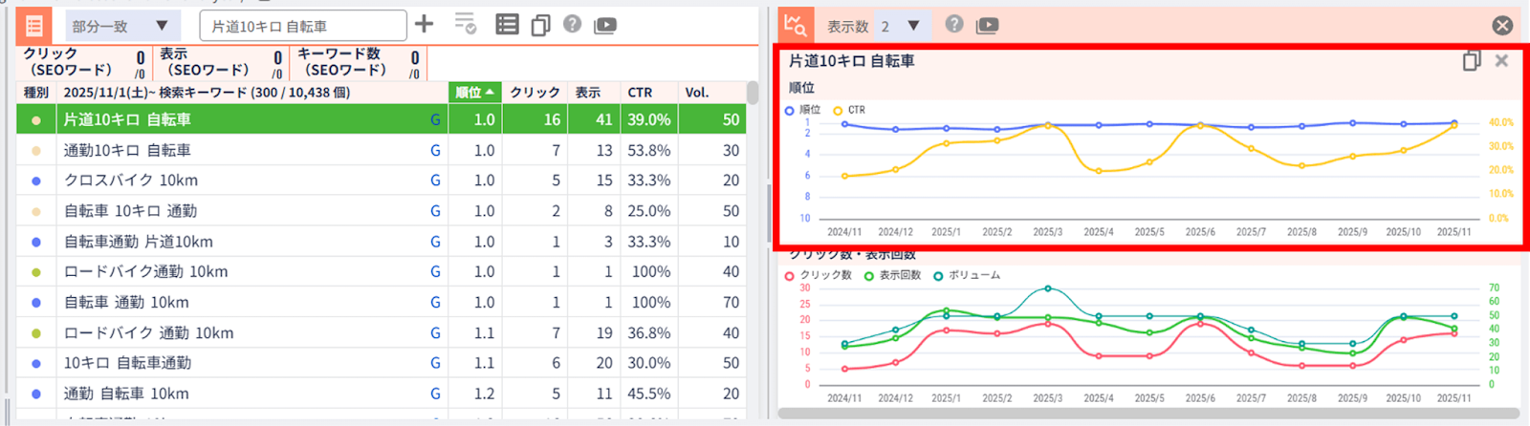1530x426 pixels.
Task: Select the ロードバイク 通勤 10km keyword row
Action: coord(382,333)
